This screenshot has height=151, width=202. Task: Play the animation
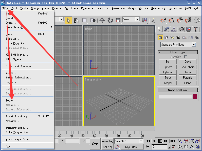click(160, 141)
